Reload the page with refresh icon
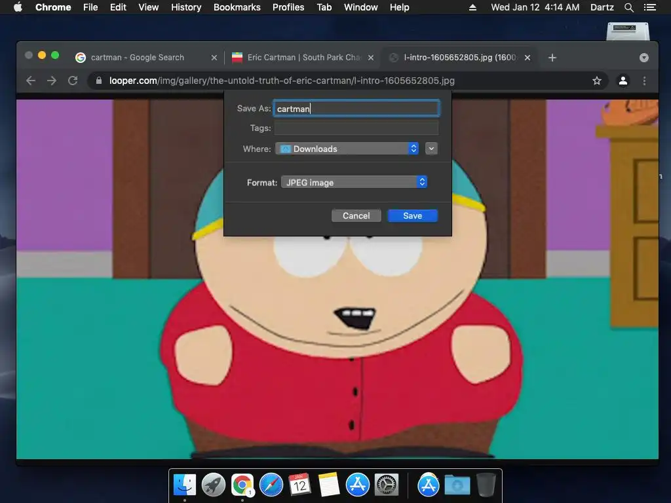The image size is (671, 503). (x=73, y=81)
